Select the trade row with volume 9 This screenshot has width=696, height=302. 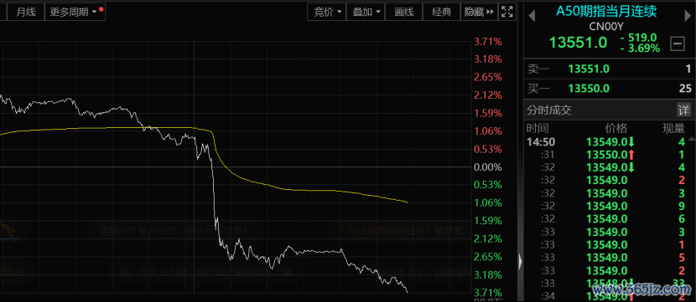[605, 206]
